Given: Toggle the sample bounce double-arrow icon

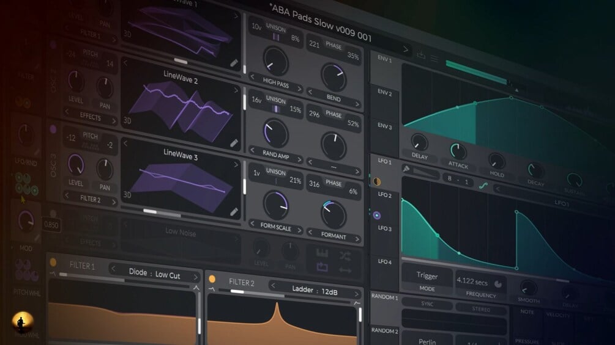Looking at the screenshot, I should tap(345, 270).
